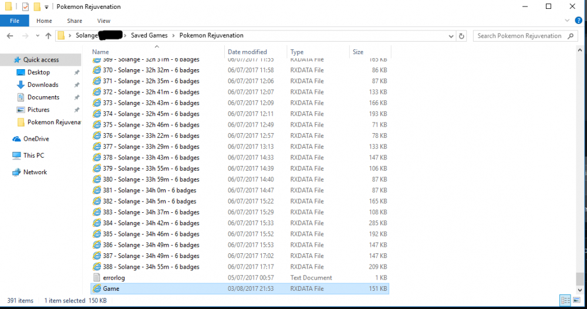Open Pictures in navigation pane

[38, 110]
